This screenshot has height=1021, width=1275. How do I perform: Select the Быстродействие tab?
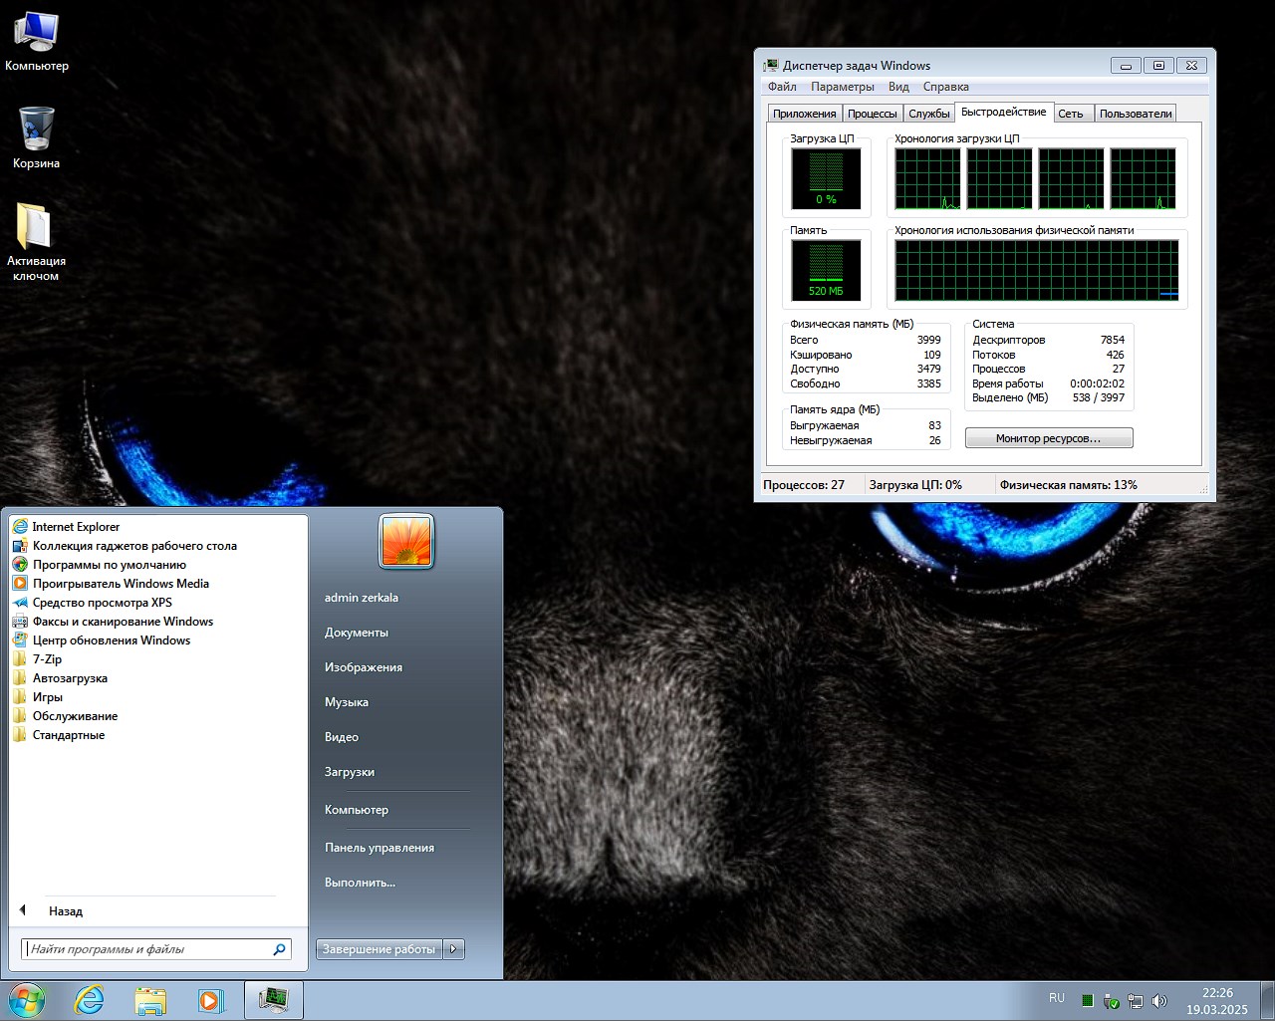pyautogui.click(x=1004, y=112)
